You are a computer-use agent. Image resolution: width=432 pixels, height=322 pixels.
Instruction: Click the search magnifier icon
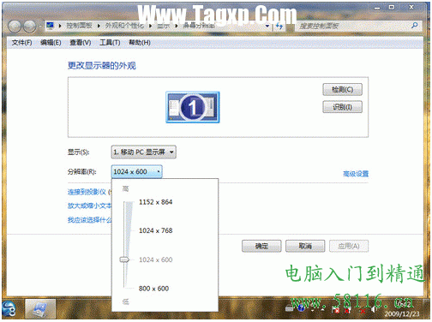pyautogui.click(x=414, y=26)
